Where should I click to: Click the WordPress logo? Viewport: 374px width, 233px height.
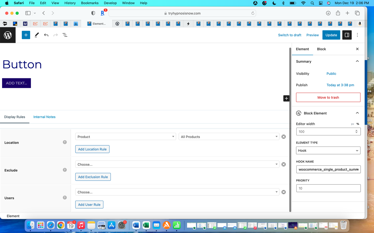pos(8,35)
